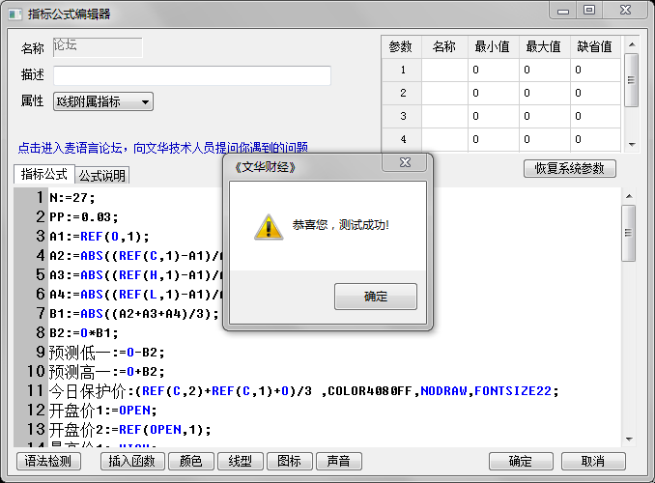Click parameter 4 最小值 cell
The image size is (655, 483).
[494, 139]
